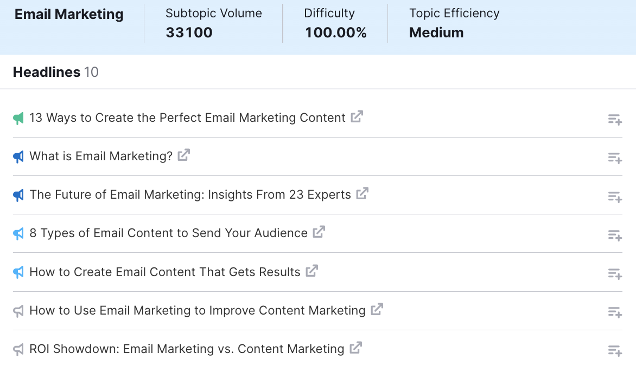Click the green megaphone icon beside the first headline
636x366 pixels.
coord(18,117)
